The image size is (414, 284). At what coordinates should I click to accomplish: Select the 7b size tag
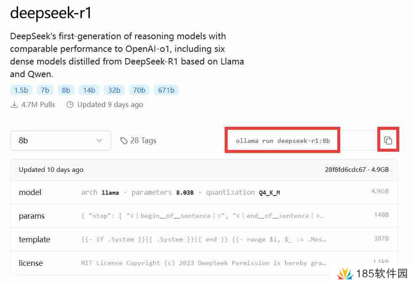[45, 90]
